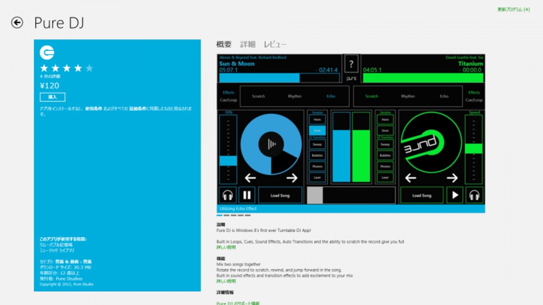Screen dimensions: 543x305
Task: Click the crossfader slider in the screenshot
Action: 352,195
